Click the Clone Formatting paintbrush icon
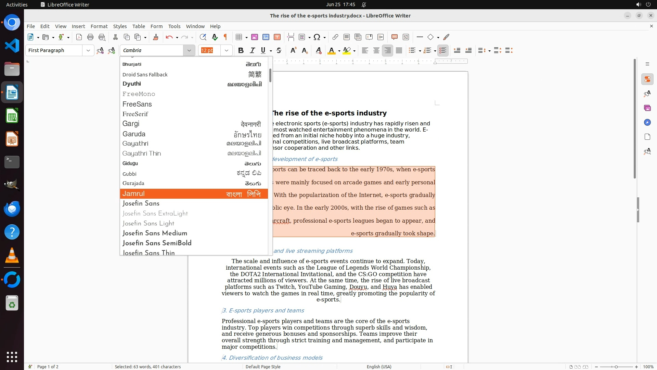The image size is (657, 370). click(x=156, y=37)
